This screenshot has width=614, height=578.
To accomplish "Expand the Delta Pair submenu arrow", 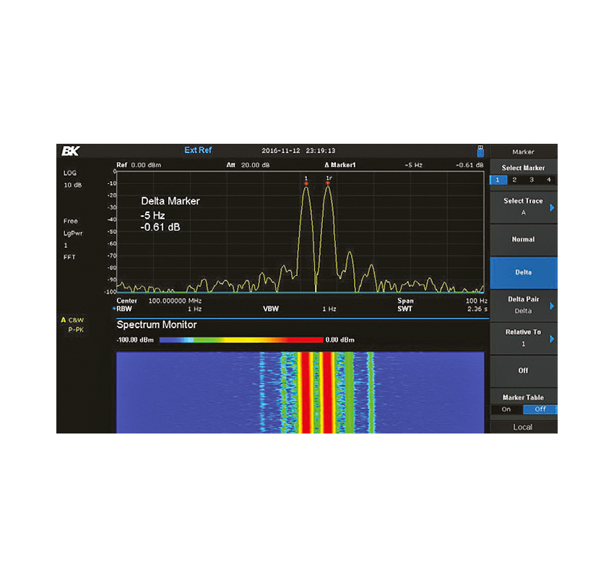I will [552, 306].
